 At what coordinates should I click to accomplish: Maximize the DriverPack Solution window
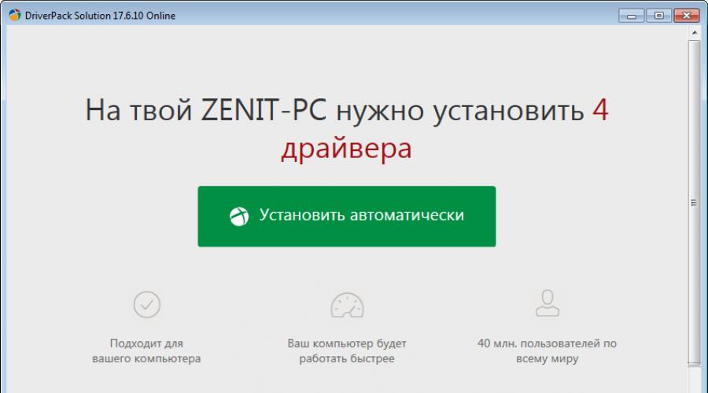point(658,15)
